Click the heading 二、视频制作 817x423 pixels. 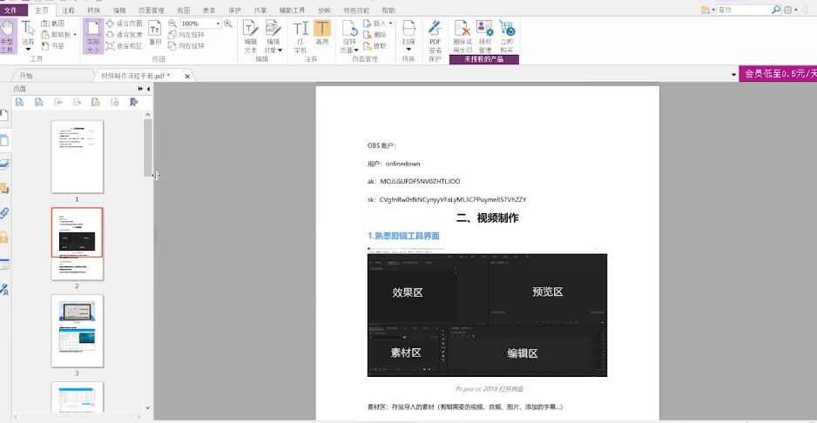487,218
